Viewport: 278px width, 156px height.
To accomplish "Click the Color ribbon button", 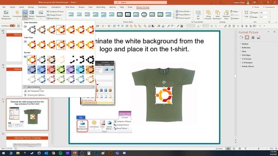I will tap(25, 15).
